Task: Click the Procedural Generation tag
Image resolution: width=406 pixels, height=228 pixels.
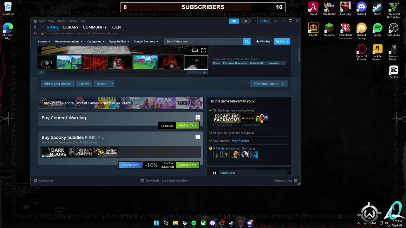Action: pos(235,63)
